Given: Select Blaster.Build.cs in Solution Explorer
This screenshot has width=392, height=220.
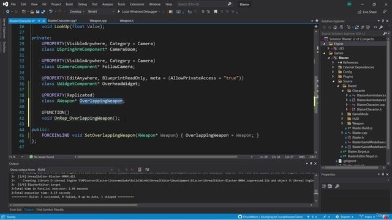Looking at the screenshot, I should click(x=362, y=128).
